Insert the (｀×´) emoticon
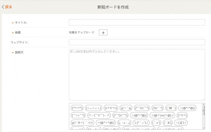The height and width of the screenshot is (132, 211). (156, 122)
